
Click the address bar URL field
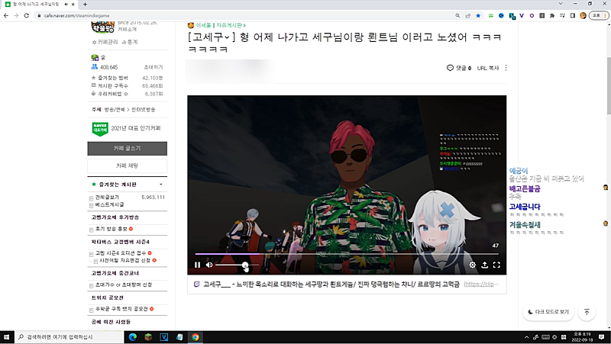click(x=245, y=15)
